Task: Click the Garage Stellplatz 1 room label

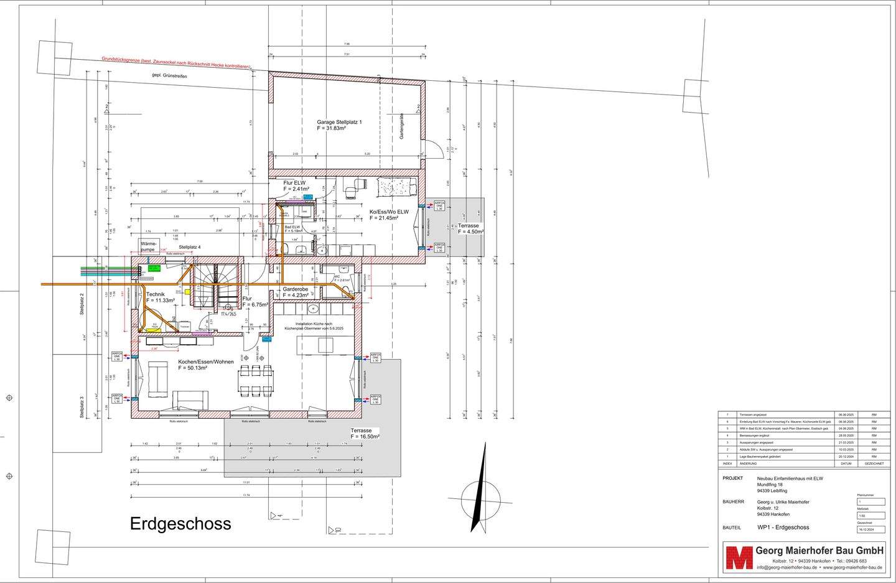Action: 339,122
